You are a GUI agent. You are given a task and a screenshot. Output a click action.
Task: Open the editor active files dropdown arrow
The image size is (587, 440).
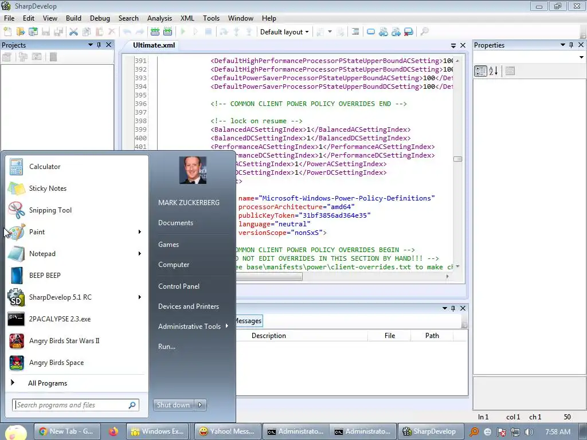(453, 45)
